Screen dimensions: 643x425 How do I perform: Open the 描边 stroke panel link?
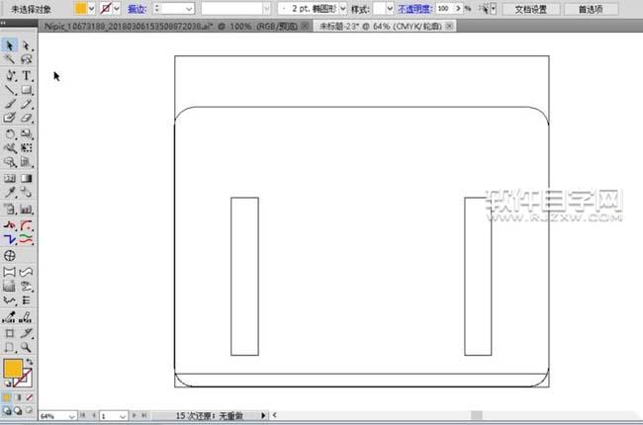click(137, 9)
